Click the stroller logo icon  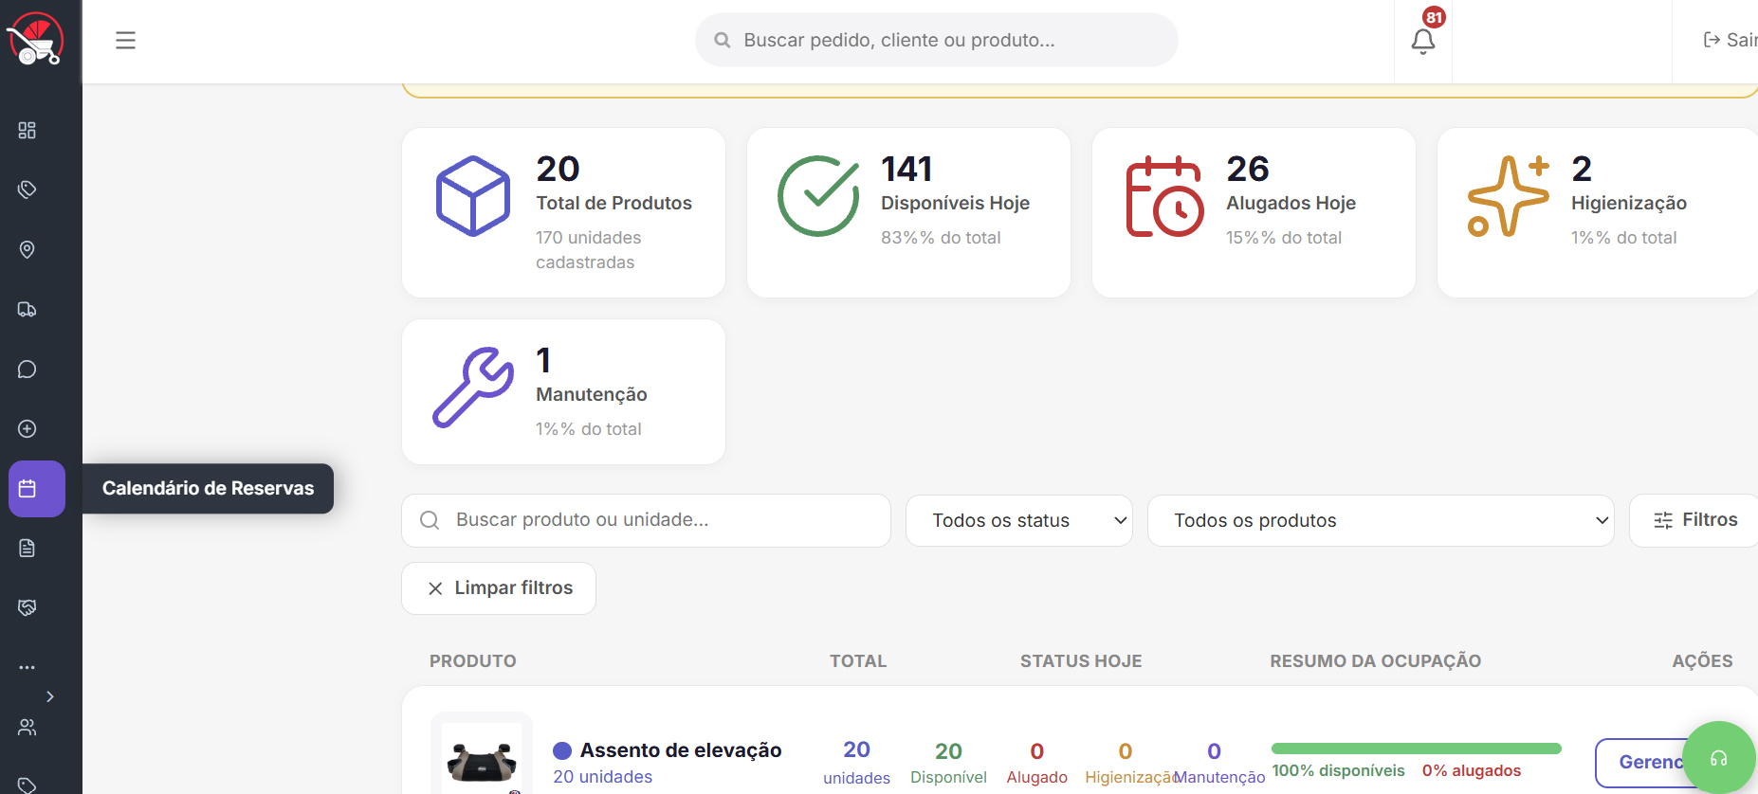click(x=35, y=40)
